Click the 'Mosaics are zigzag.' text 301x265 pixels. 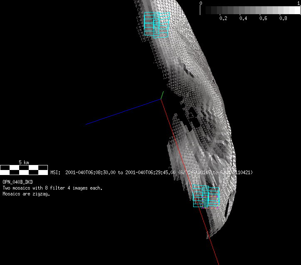[x=26, y=194]
